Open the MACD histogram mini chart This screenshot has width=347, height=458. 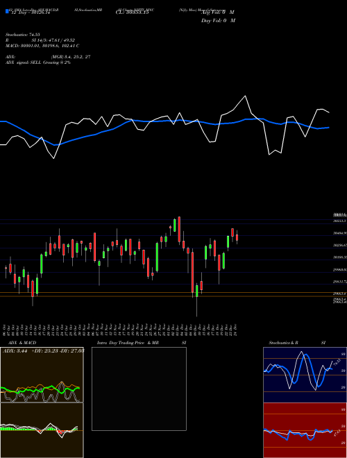tap(42, 430)
